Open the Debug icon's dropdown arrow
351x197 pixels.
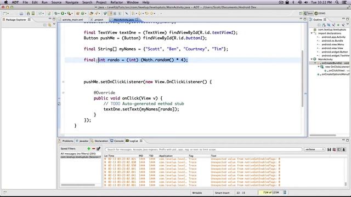(x=59, y=14)
